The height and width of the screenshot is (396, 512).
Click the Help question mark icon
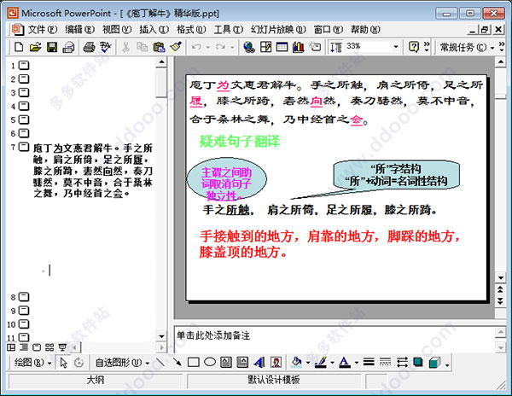[414, 47]
